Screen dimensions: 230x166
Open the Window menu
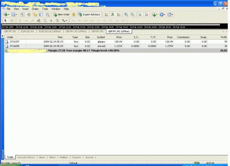[x=56, y=9]
